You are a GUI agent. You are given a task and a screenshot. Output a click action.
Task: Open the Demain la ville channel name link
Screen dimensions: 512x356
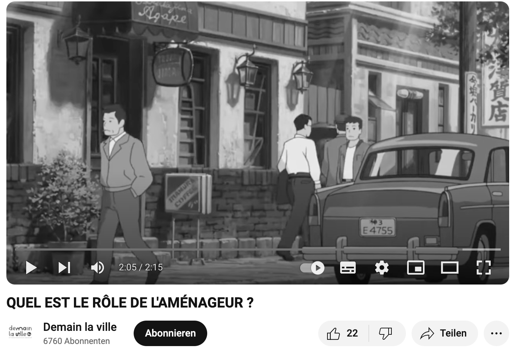[x=80, y=327]
